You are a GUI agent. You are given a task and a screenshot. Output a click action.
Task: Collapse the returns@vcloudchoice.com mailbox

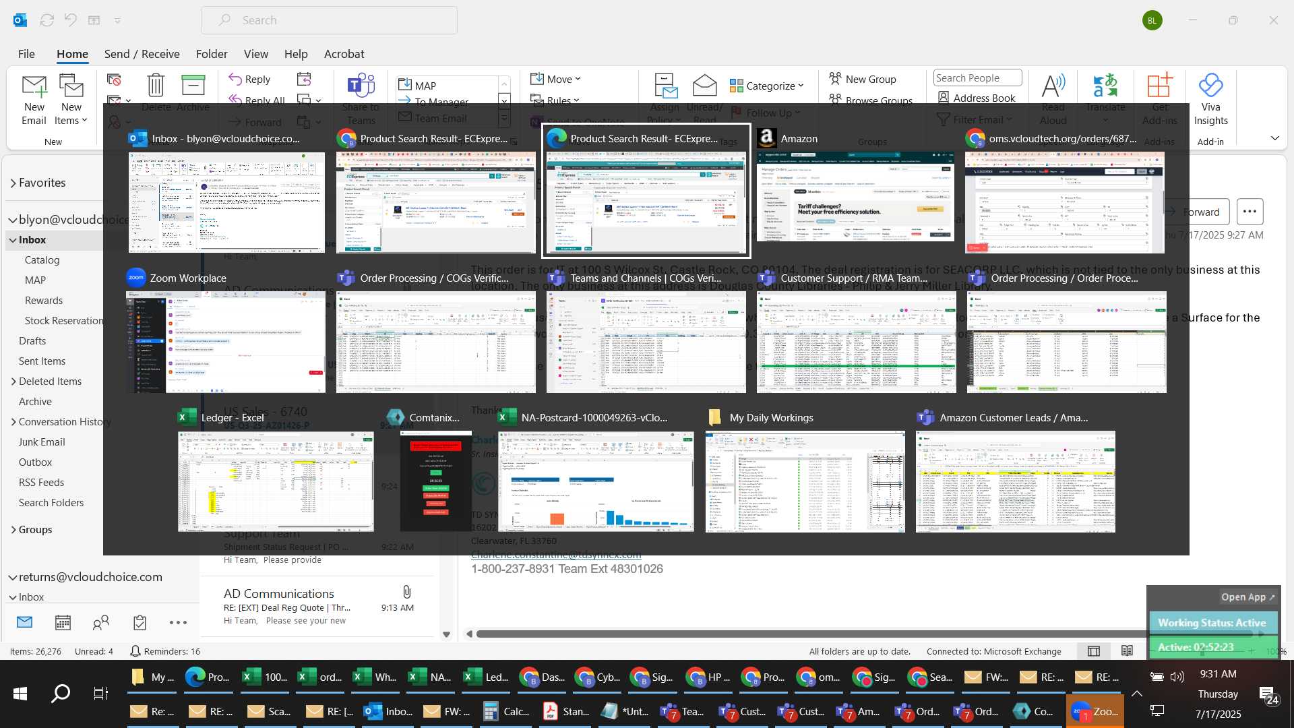[x=13, y=577]
